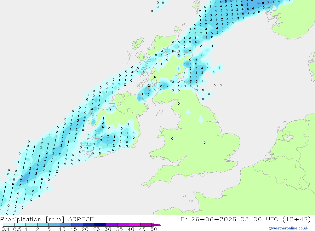315x231 pixels.
Task: Click the arrow tip above 50 mm on legend
Action: (158, 225)
